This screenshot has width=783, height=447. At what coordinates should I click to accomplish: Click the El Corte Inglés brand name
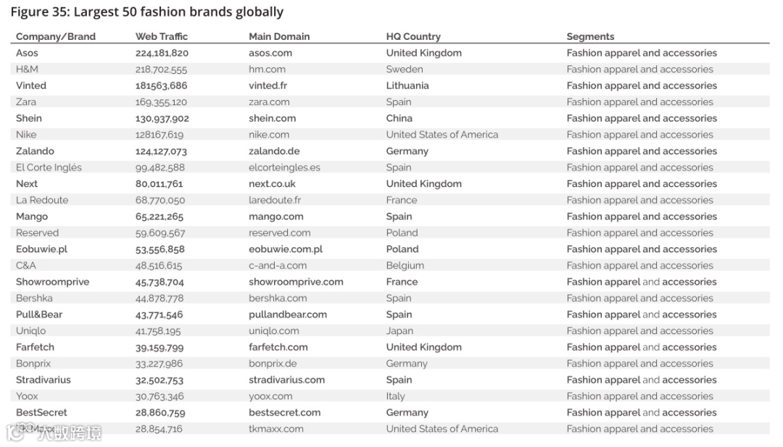49,167
